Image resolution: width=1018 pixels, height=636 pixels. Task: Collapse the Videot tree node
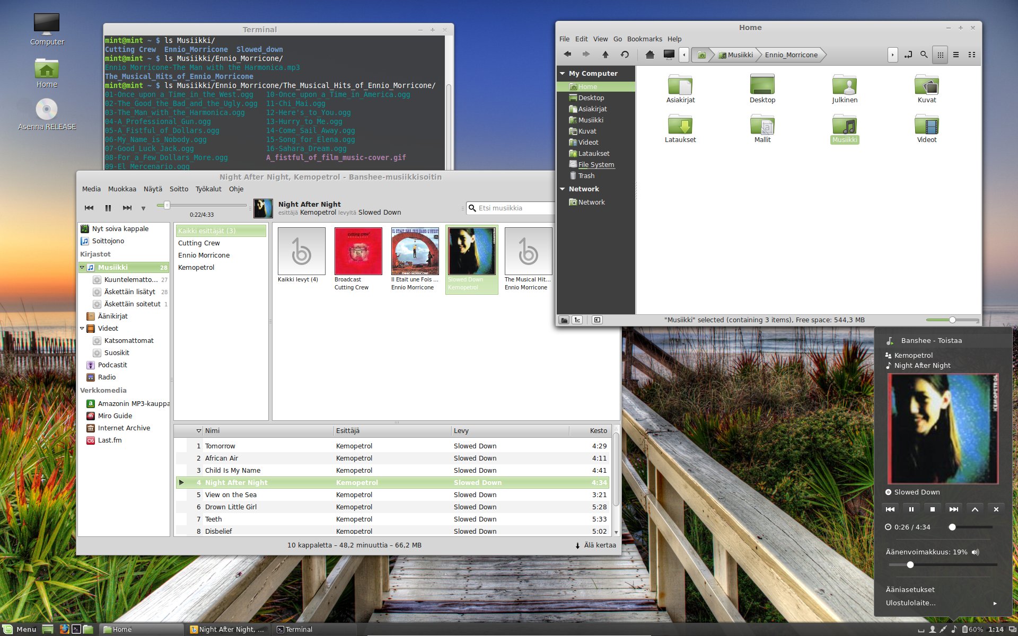coord(82,329)
